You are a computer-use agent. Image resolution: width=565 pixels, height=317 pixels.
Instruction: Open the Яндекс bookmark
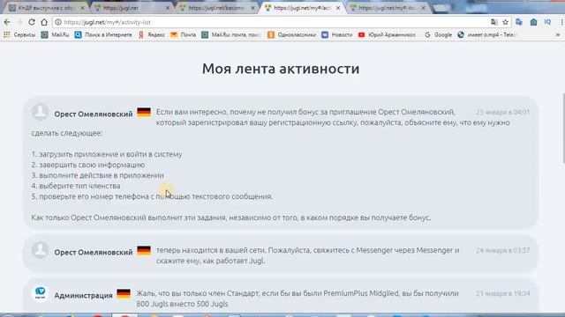pyautogui.click(x=151, y=35)
